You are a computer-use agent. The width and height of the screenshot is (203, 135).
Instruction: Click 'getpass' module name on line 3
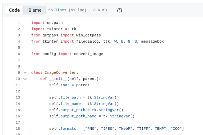pos(50,35)
